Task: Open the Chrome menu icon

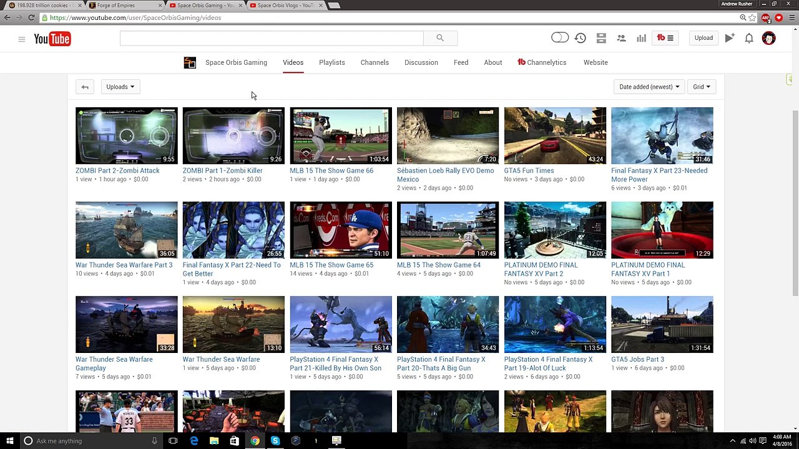Action: pyautogui.click(x=791, y=18)
